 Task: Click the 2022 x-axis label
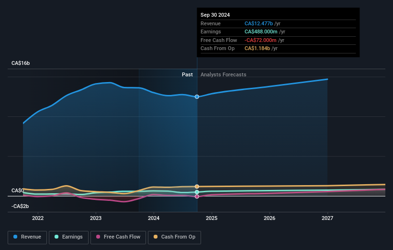[x=38, y=219]
